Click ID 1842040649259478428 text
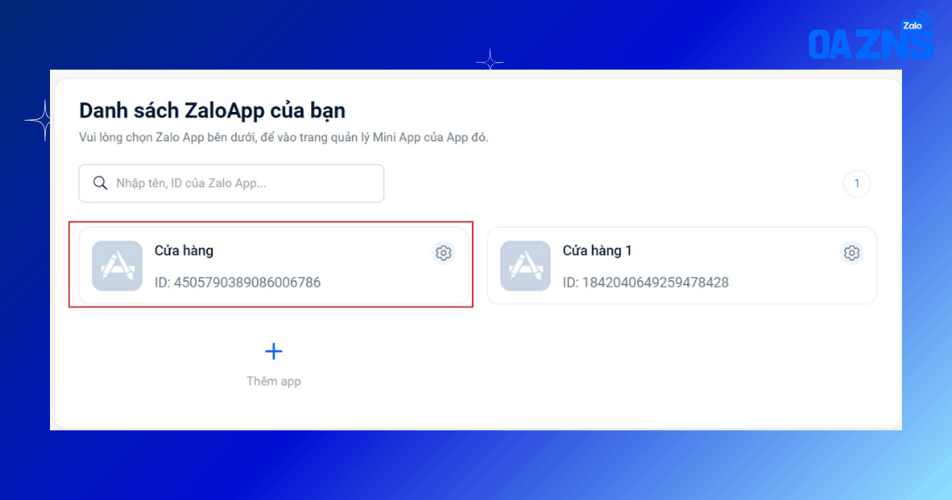Viewport: 952px width, 500px height. click(x=646, y=283)
